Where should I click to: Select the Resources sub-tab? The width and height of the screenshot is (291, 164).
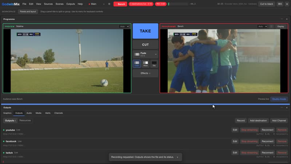point(25,121)
